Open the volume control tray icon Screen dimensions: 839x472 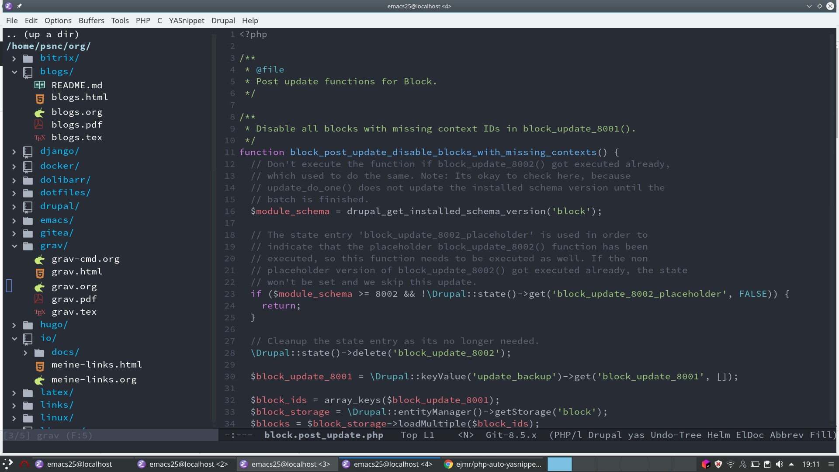(x=779, y=464)
